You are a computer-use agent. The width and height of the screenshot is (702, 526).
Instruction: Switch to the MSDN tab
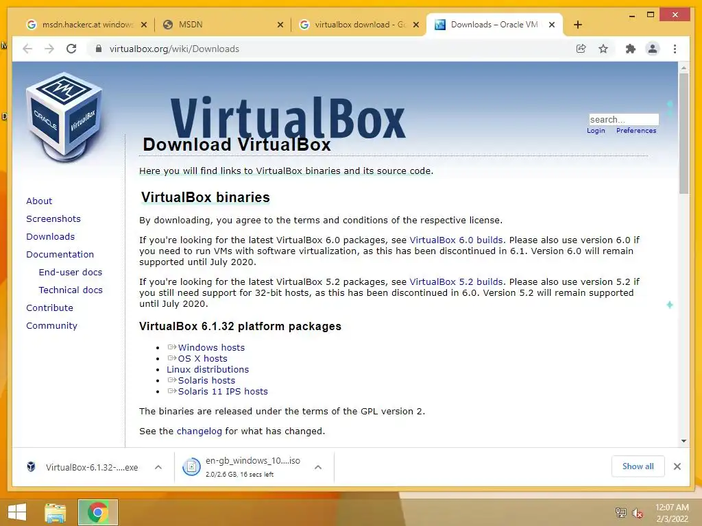coord(223,25)
